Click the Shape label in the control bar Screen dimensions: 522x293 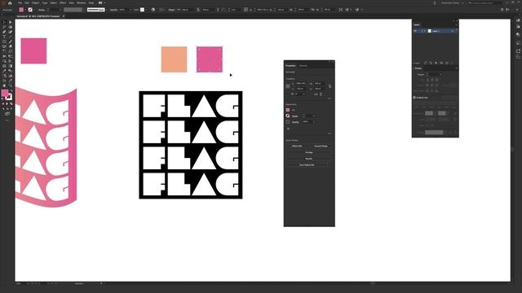tap(171, 10)
